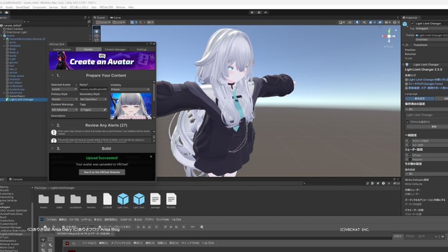Click the avatar thumbnail image
The width and height of the screenshot is (448, 252).
(131, 106)
